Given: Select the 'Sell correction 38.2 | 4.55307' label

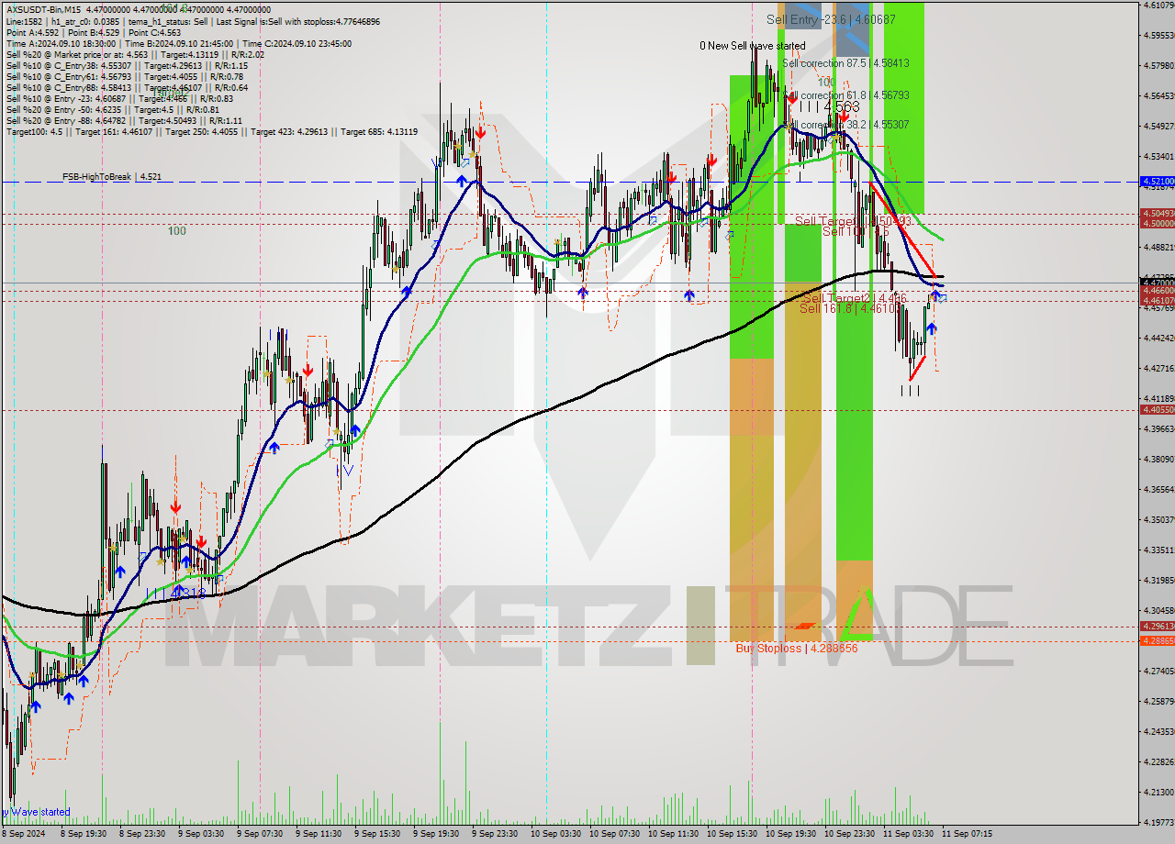Looking at the screenshot, I should (845, 125).
